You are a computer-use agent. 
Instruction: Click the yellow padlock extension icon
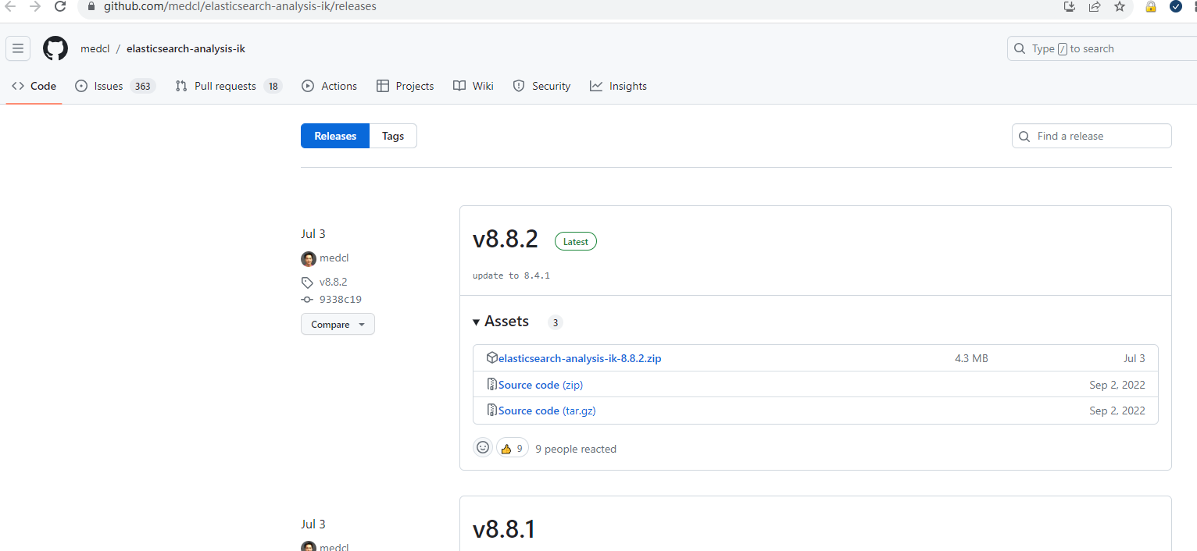(1151, 6)
